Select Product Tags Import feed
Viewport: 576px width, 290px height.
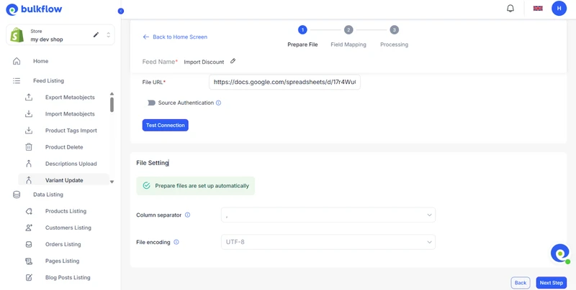click(x=71, y=131)
